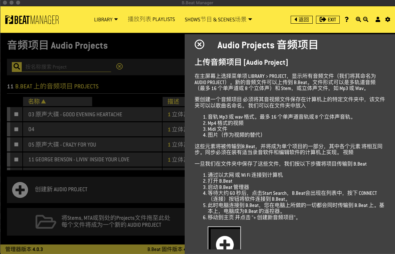Click the 描述 column header
The height and width of the screenshot is (254, 395).
click(173, 102)
